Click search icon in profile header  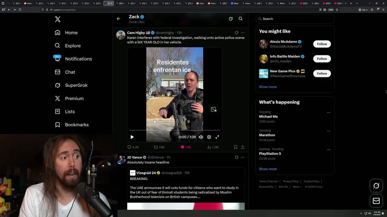point(241,19)
